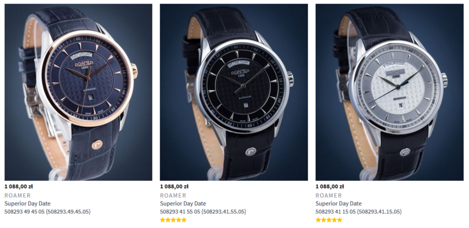
Task: Click model number 508293 41 55 05
Action: (x=203, y=212)
